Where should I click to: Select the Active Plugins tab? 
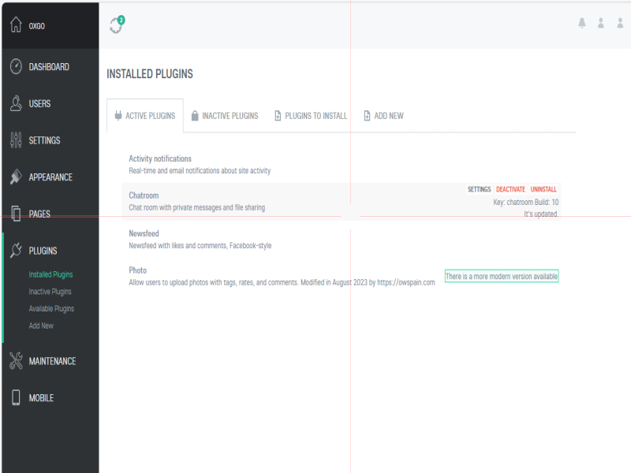point(145,116)
